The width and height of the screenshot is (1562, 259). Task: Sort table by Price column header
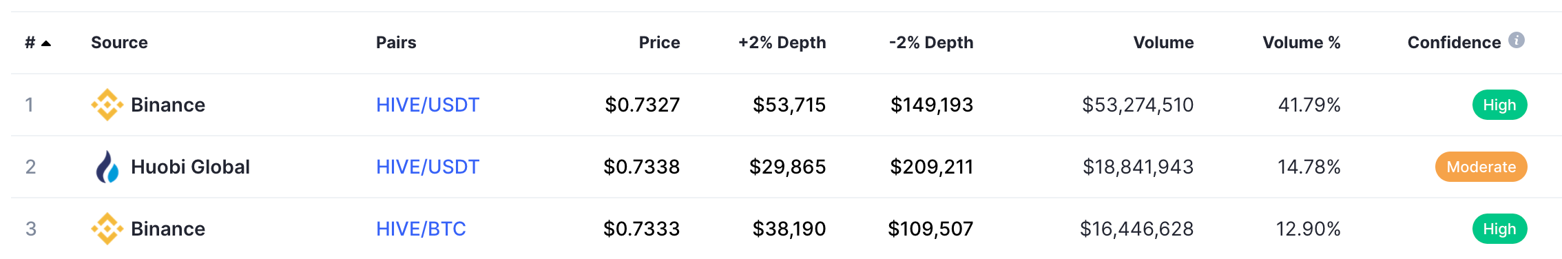pyautogui.click(x=659, y=43)
